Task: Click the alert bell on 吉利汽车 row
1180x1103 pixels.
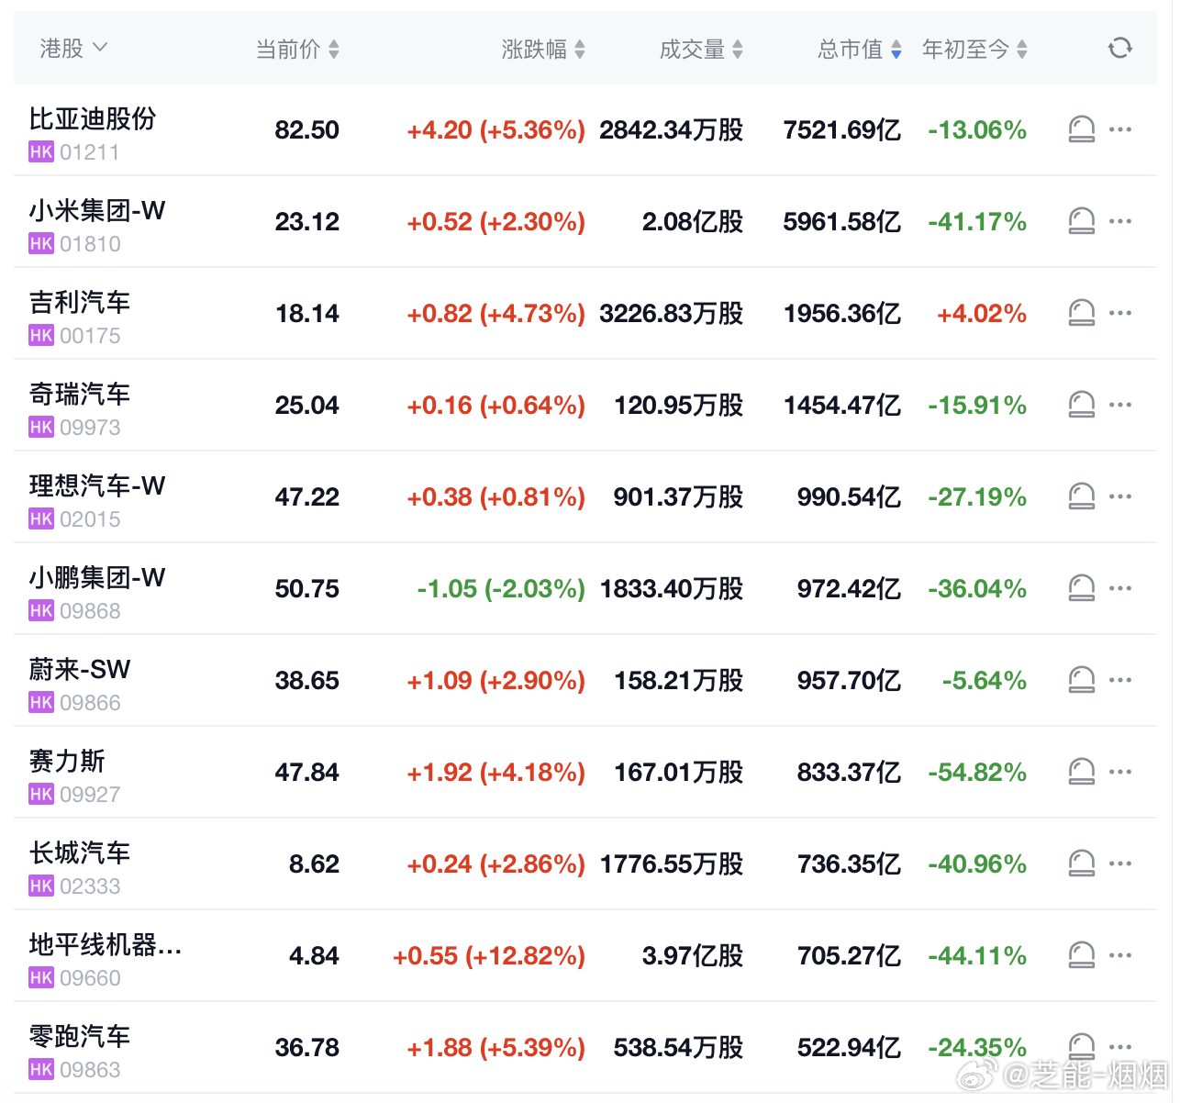Action: (1082, 313)
